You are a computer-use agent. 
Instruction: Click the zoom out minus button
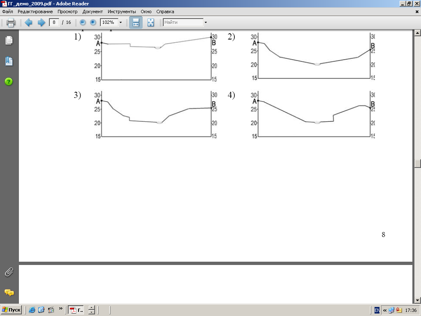pos(83,22)
